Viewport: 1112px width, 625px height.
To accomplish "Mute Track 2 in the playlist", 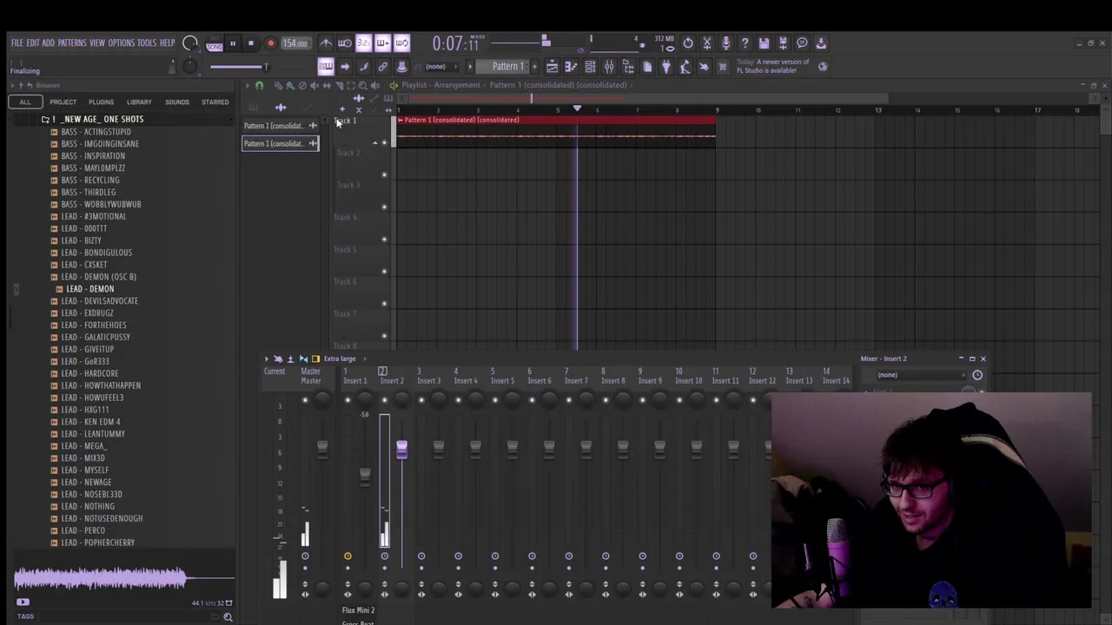I will [x=384, y=174].
